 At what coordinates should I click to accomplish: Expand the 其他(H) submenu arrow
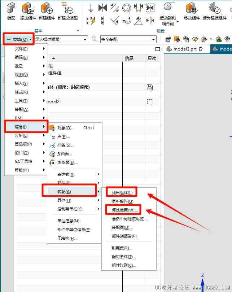[x=99, y=200]
